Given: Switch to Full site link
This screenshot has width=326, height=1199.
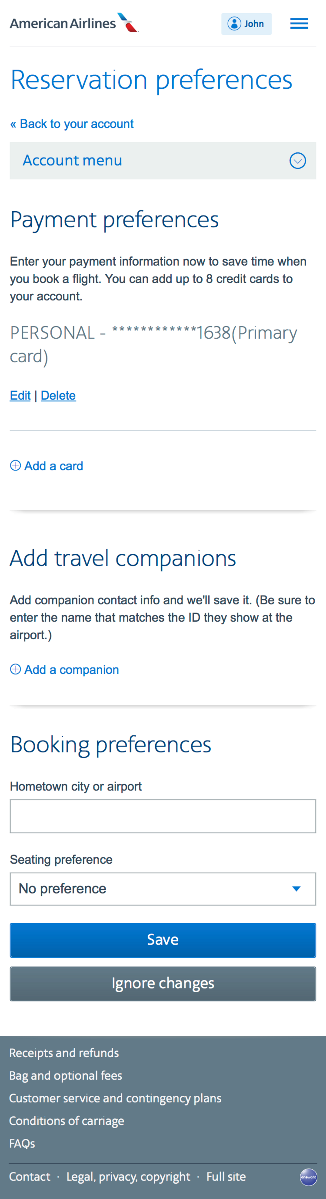Looking at the screenshot, I should [226, 1177].
